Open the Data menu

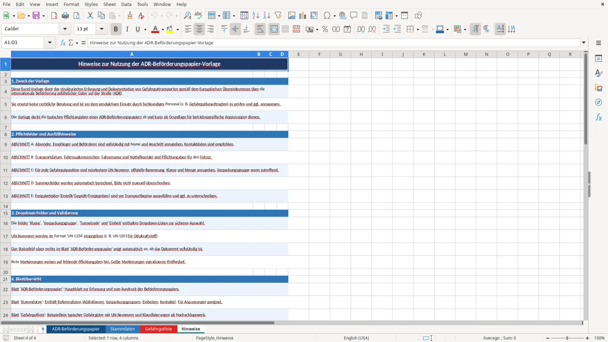click(x=126, y=4)
